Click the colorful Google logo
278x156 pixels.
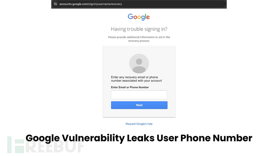tap(139, 17)
